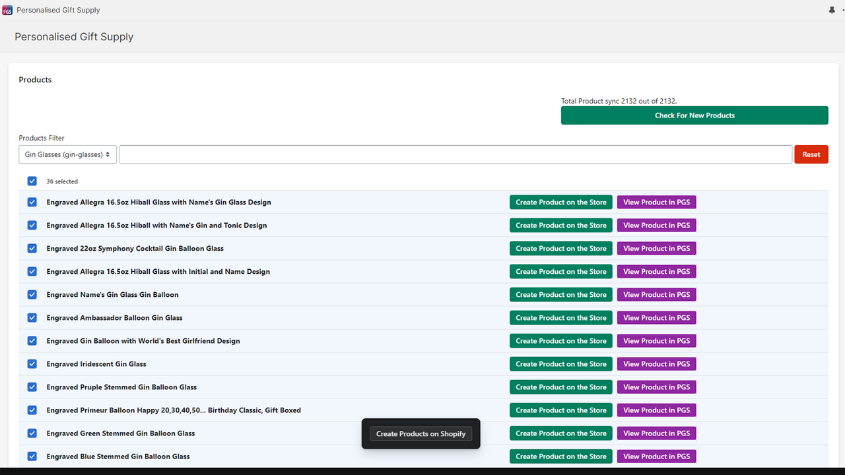Screen dimensions: 845x475
Task: Expand the account menu caret beside the bell
Action: tap(842, 10)
